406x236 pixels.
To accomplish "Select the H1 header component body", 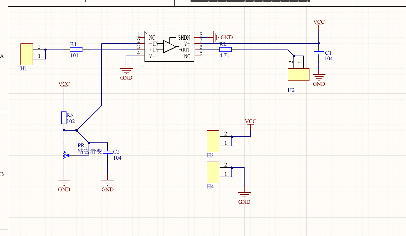I will (x=27, y=54).
